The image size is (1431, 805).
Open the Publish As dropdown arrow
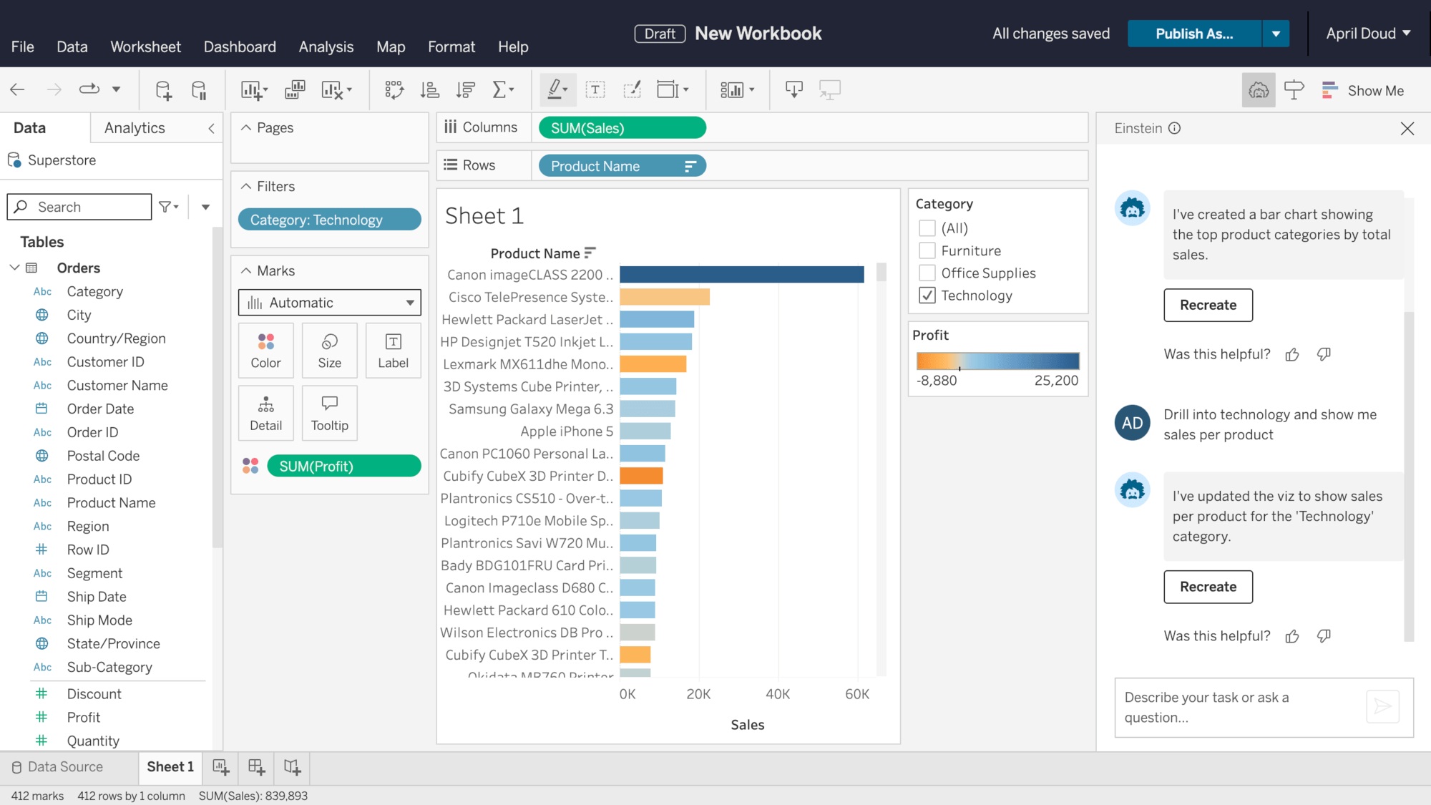1276,34
